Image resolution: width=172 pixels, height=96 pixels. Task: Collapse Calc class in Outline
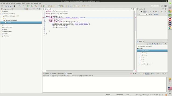tap(137, 48)
